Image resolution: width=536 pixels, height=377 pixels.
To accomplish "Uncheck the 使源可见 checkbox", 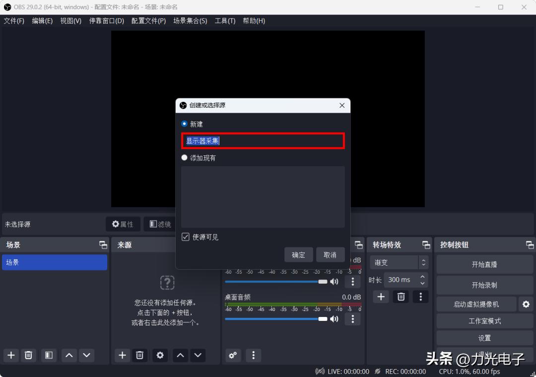I will pyautogui.click(x=185, y=237).
